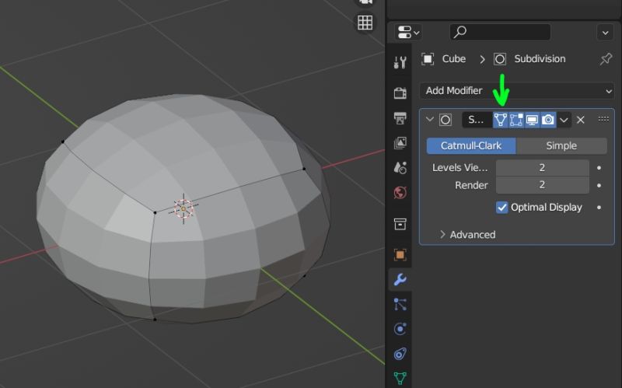Image resolution: width=622 pixels, height=388 pixels.
Task: Uncheck the Optimal Display checkbox
Action: point(501,208)
